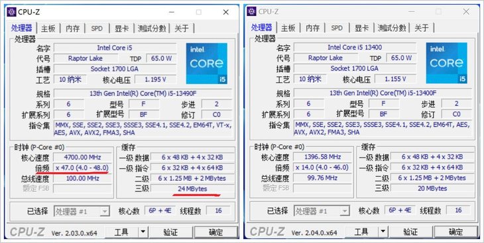Select SPD tab in right window
The width and height of the screenshot is (484, 243).
[x=337, y=28]
